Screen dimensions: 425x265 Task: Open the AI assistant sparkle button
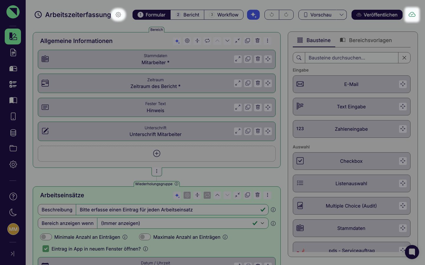coord(253,15)
